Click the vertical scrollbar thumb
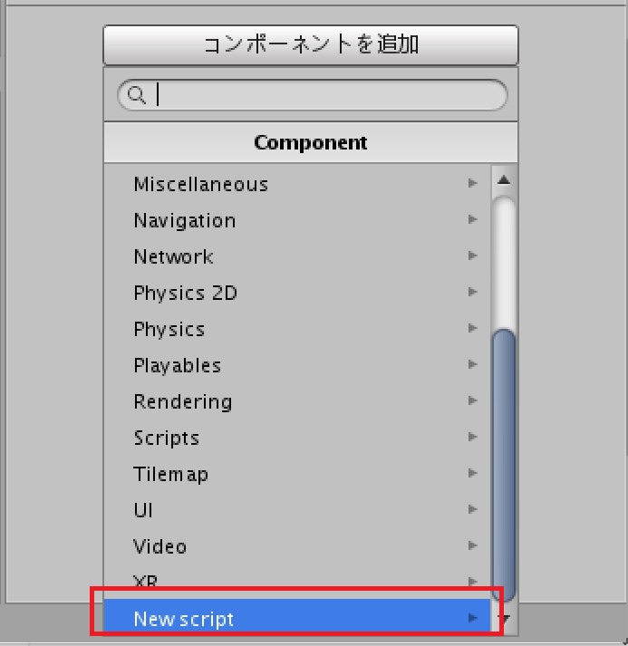 click(504, 462)
